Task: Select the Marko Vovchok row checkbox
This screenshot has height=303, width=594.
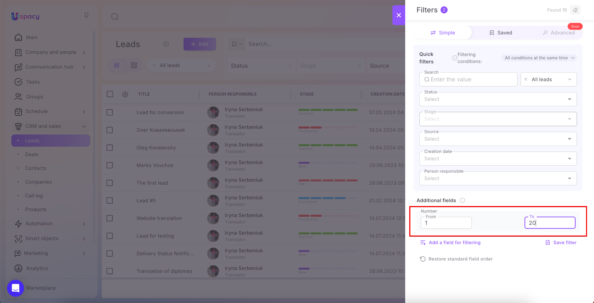Action: click(x=110, y=165)
